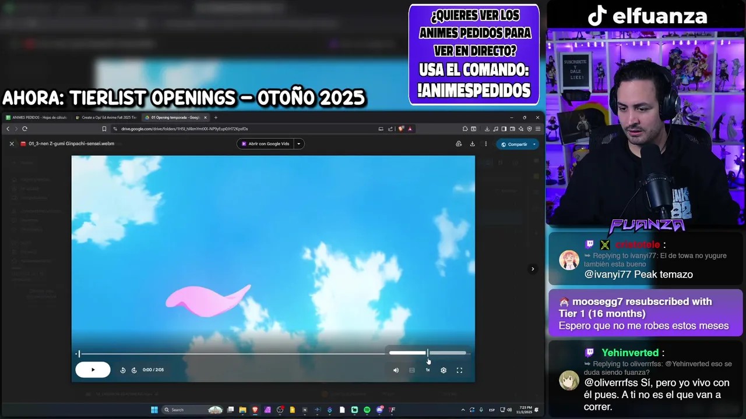Switch to ANIMES PEDIDOS spreadsheet tab
The width and height of the screenshot is (746, 419).
(37, 118)
